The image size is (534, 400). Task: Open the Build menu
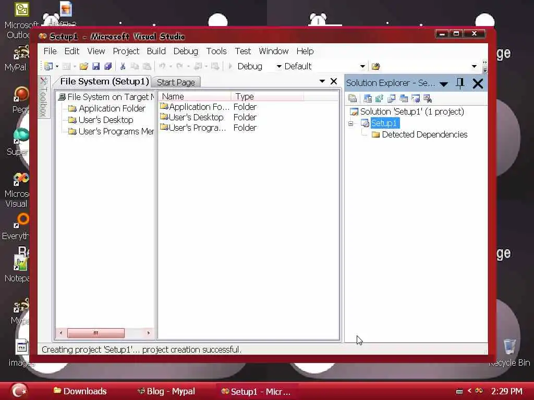156,51
